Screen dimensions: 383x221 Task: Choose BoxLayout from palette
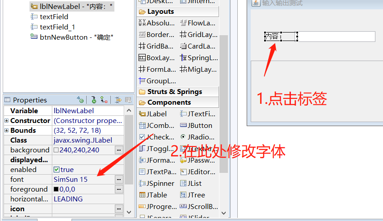pos(156,57)
